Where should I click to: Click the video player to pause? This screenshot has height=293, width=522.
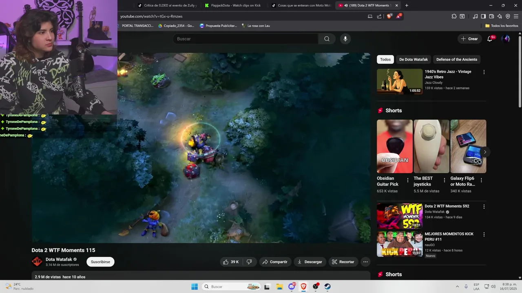(201, 148)
